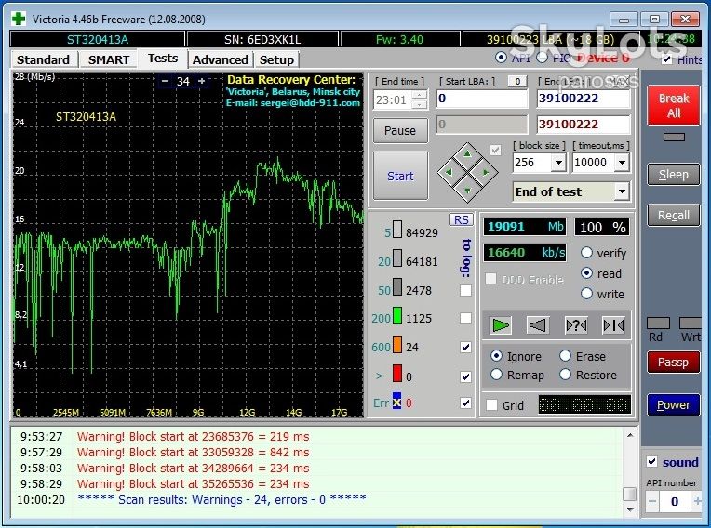The height and width of the screenshot is (528, 711).
Task: Toggle log checkbox for 50 ms blocks
Action: coord(465,290)
